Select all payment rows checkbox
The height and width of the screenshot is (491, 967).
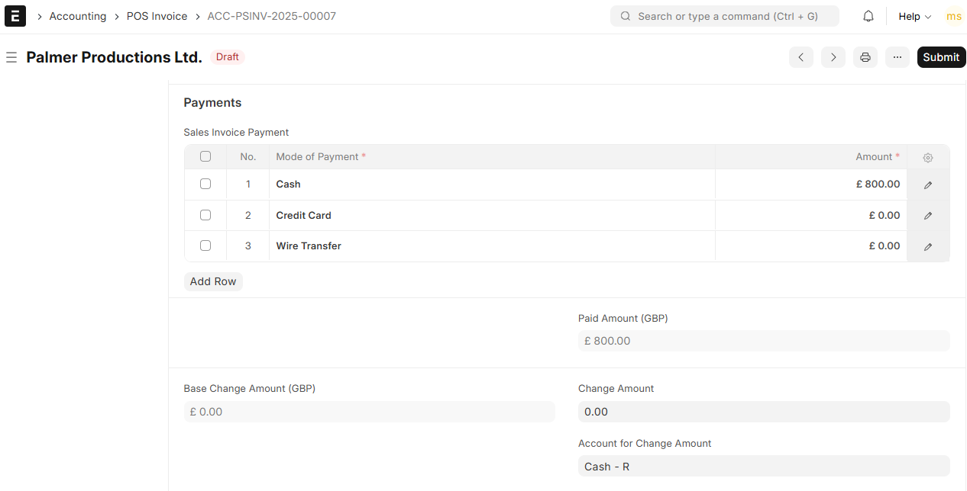[205, 156]
